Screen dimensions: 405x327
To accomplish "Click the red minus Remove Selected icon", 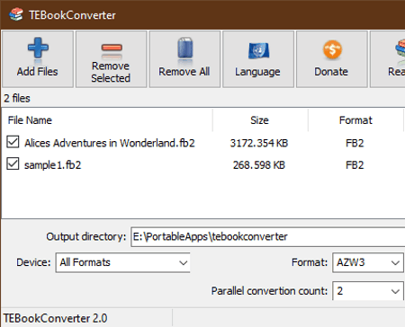I will click(x=112, y=48).
